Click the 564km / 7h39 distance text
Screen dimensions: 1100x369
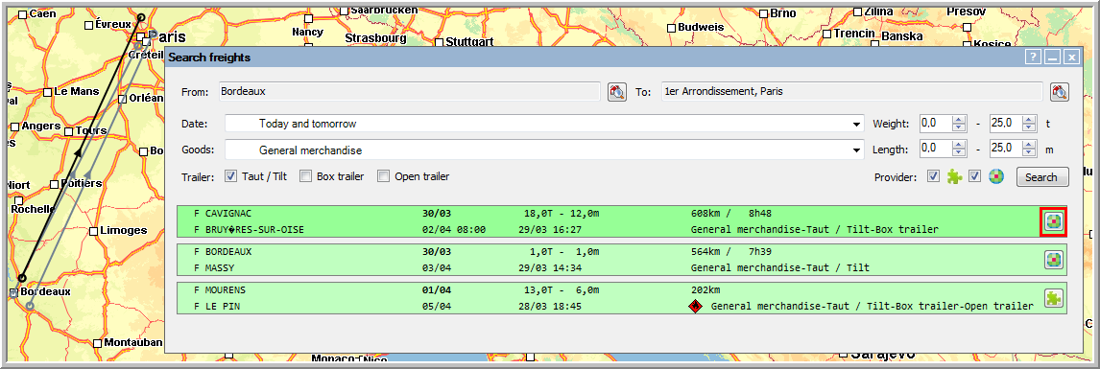pyautogui.click(x=730, y=252)
